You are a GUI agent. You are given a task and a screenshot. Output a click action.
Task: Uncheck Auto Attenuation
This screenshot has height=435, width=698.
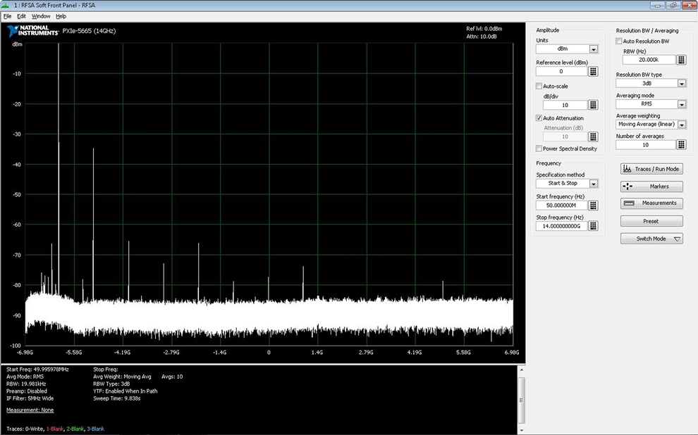point(539,118)
